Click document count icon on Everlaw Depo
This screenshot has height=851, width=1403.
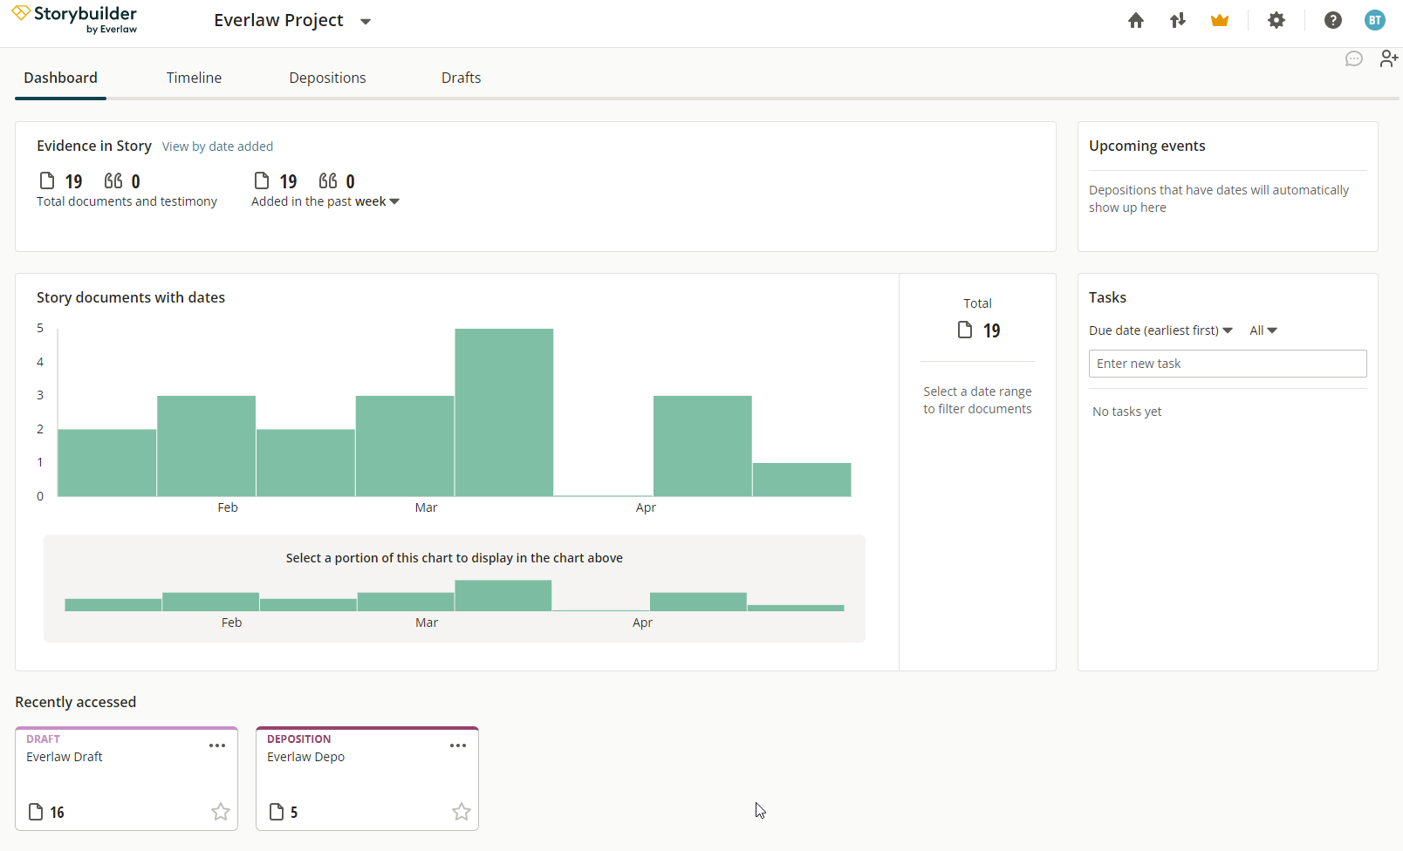[x=277, y=812]
